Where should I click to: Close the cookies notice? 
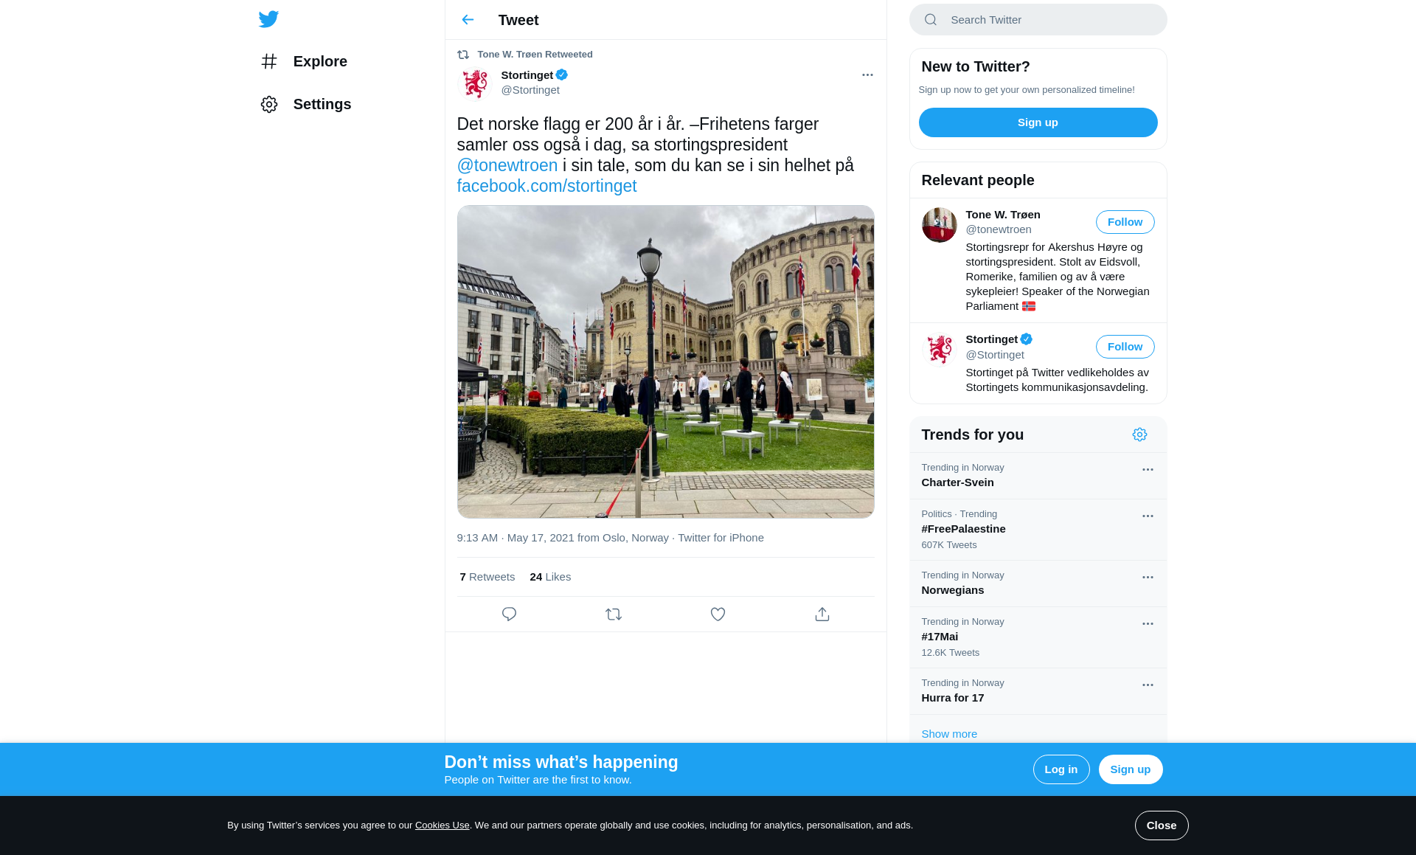pyautogui.click(x=1161, y=825)
